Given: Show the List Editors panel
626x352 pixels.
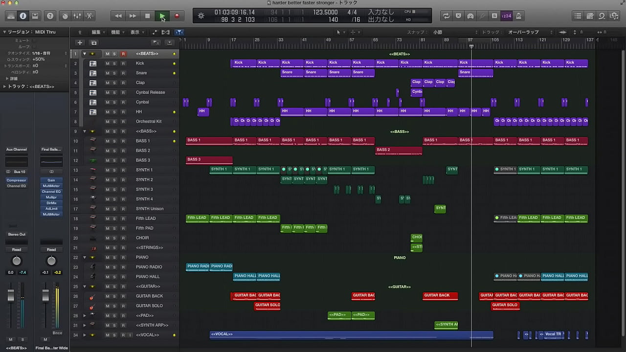Looking at the screenshot, I should point(578,16).
